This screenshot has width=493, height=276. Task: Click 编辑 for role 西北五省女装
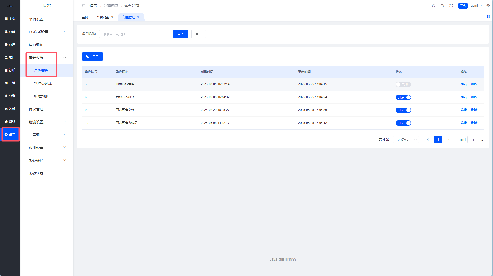pos(463,110)
